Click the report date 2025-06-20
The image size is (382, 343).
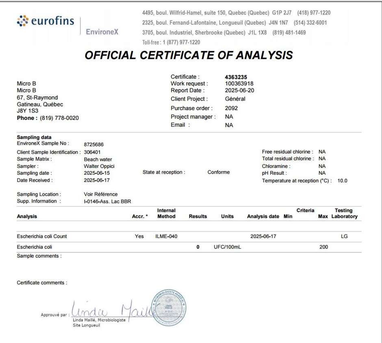point(239,90)
